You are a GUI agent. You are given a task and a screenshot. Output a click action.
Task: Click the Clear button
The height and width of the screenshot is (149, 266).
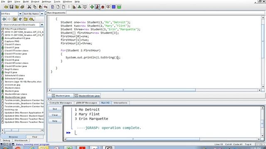tap(55, 115)
